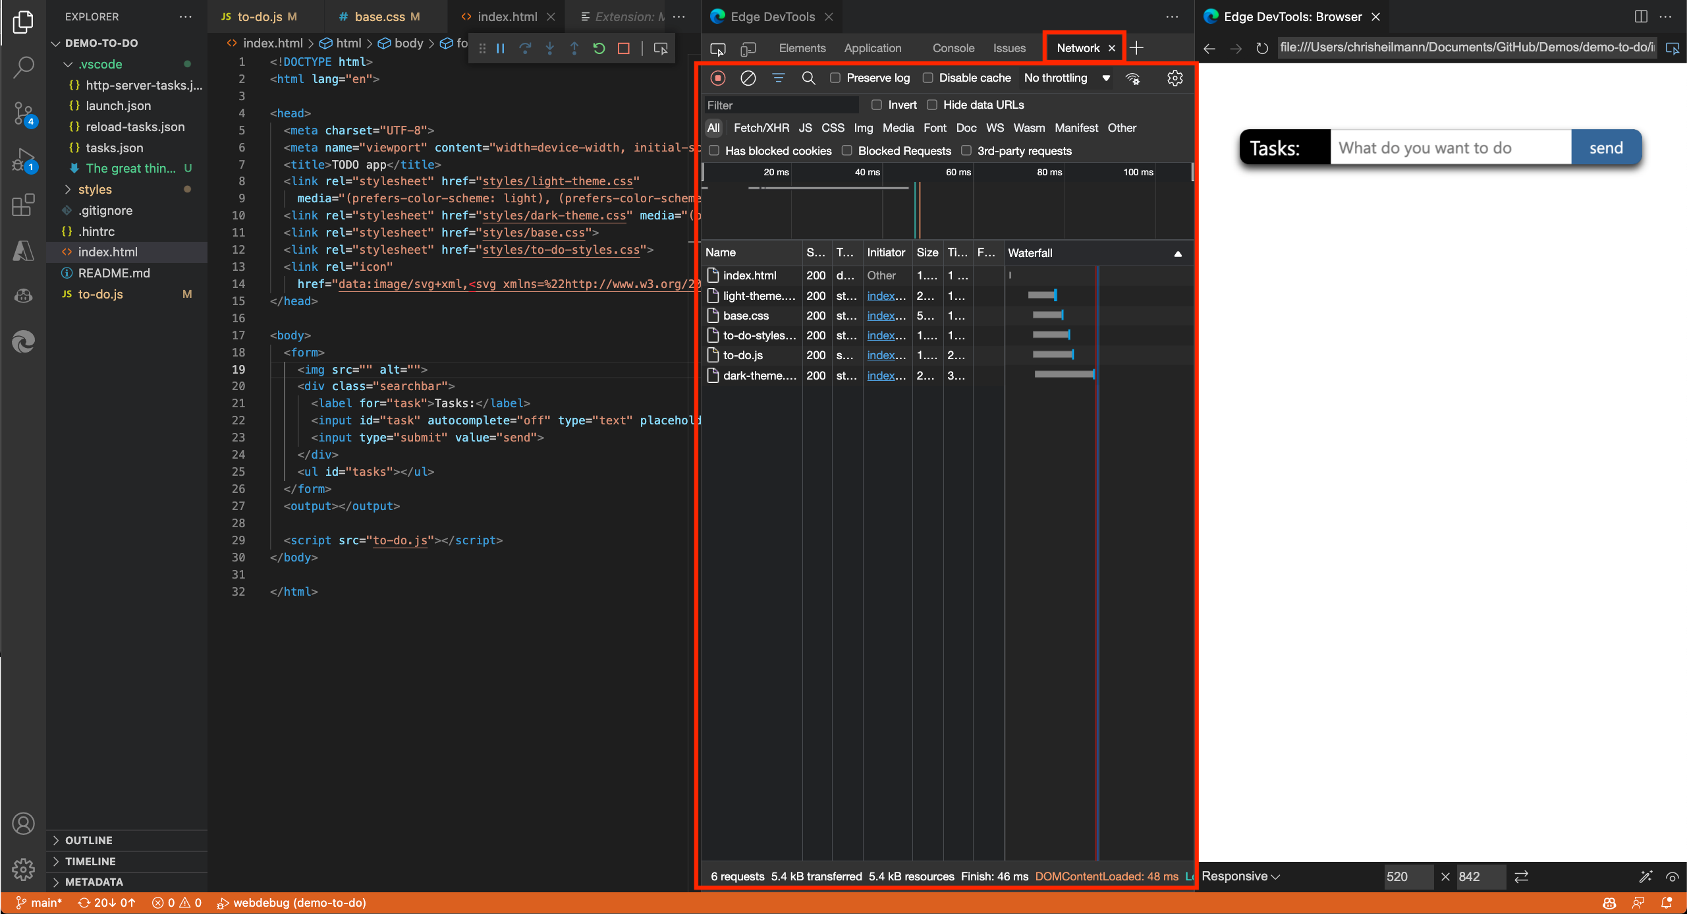Screen dimensions: 1687x914
Task: Select the Fetch/XHR filter in network panel
Action: coord(759,127)
